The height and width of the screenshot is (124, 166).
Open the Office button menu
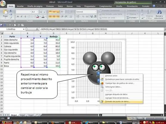[3, 3]
